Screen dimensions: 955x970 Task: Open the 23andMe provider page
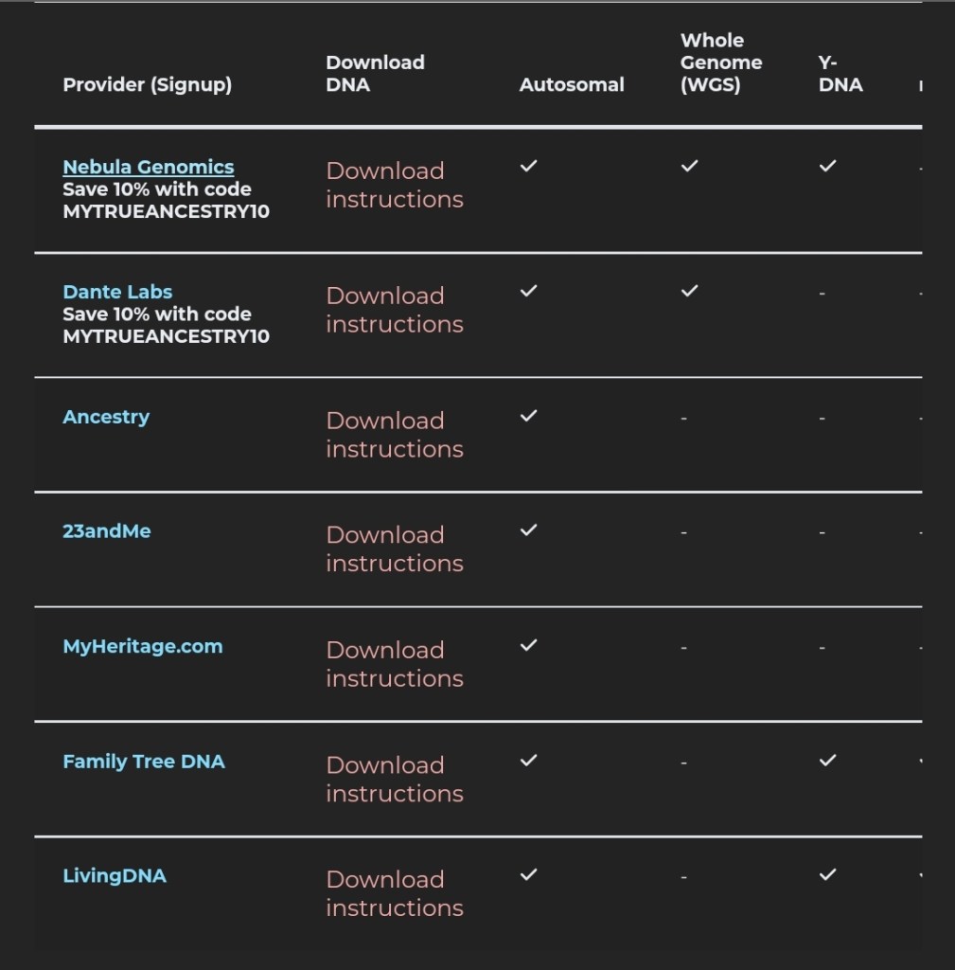pyautogui.click(x=107, y=531)
